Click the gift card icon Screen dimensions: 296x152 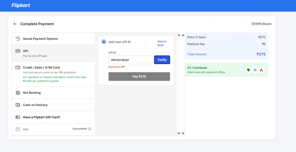(x=18, y=117)
